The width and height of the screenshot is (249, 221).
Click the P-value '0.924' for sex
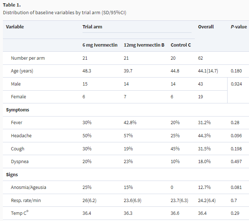pos(236,84)
